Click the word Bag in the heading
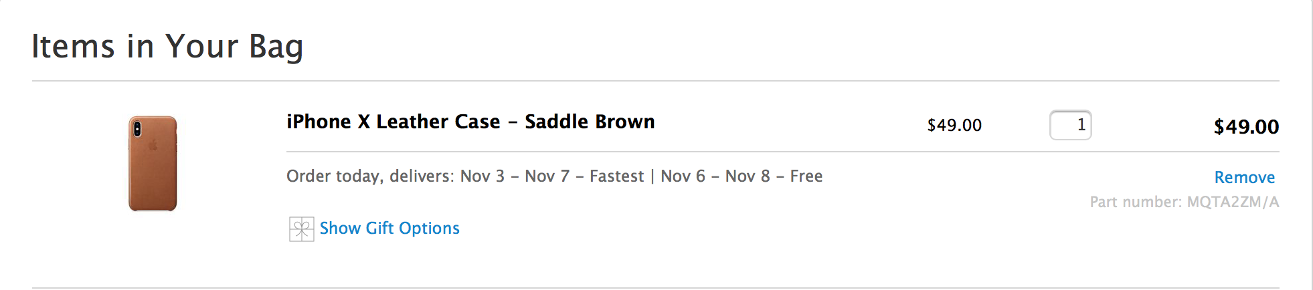The width and height of the screenshot is (1313, 290). [x=276, y=46]
